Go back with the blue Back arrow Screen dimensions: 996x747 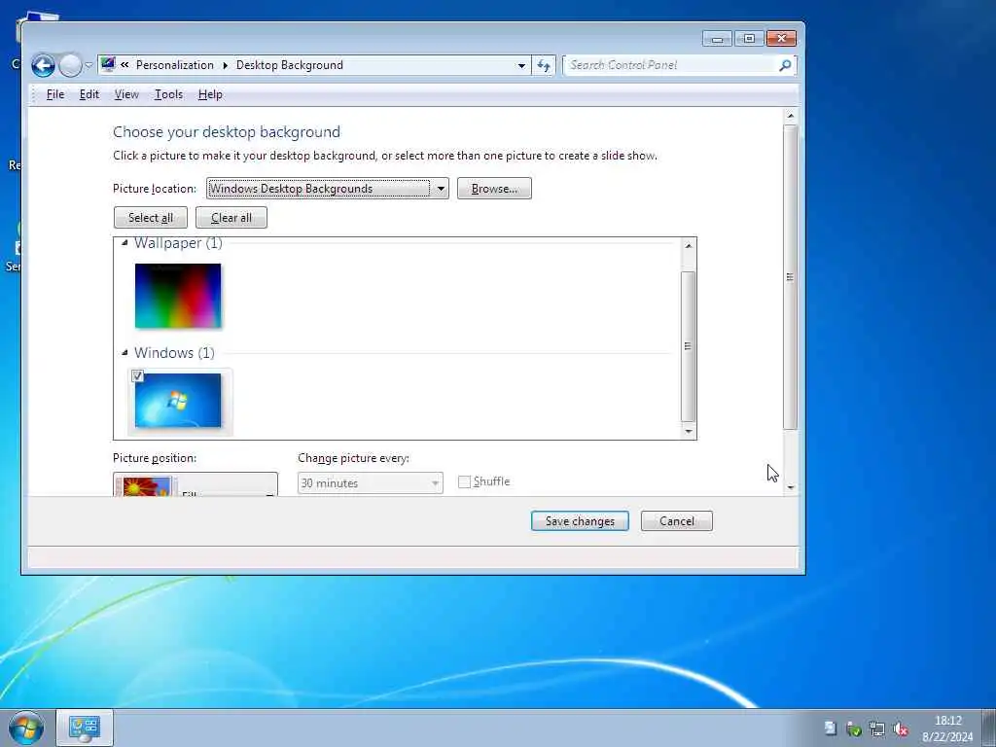click(43, 65)
